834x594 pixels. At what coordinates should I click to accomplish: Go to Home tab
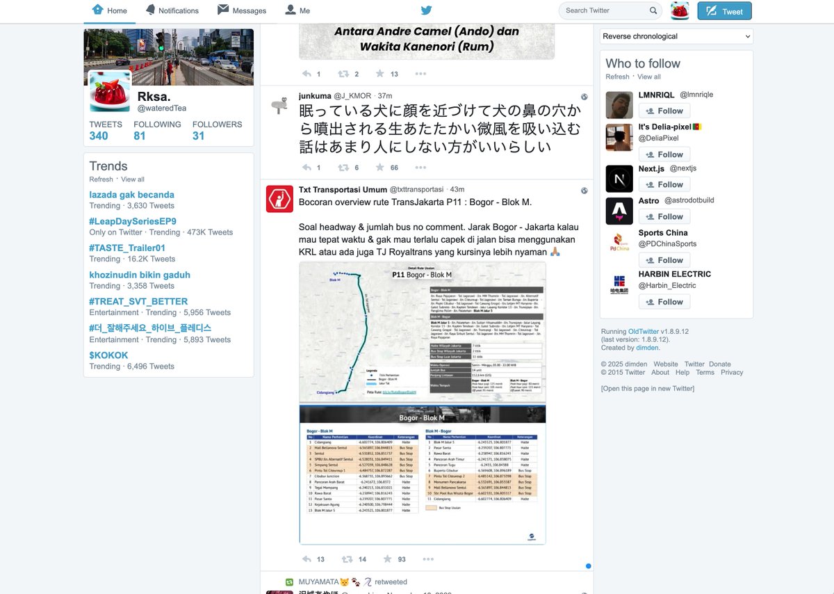point(110,10)
